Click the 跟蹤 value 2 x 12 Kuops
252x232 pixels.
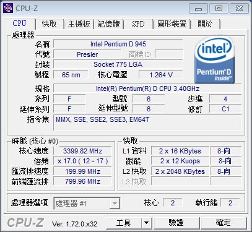(x=180, y=161)
